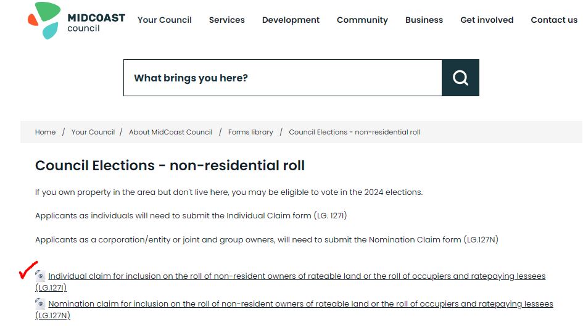The width and height of the screenshot is (583, 330).
Task: Click the 'Council Elections - non-residential roll' breadcrumb item
Action: coord(354,132)
